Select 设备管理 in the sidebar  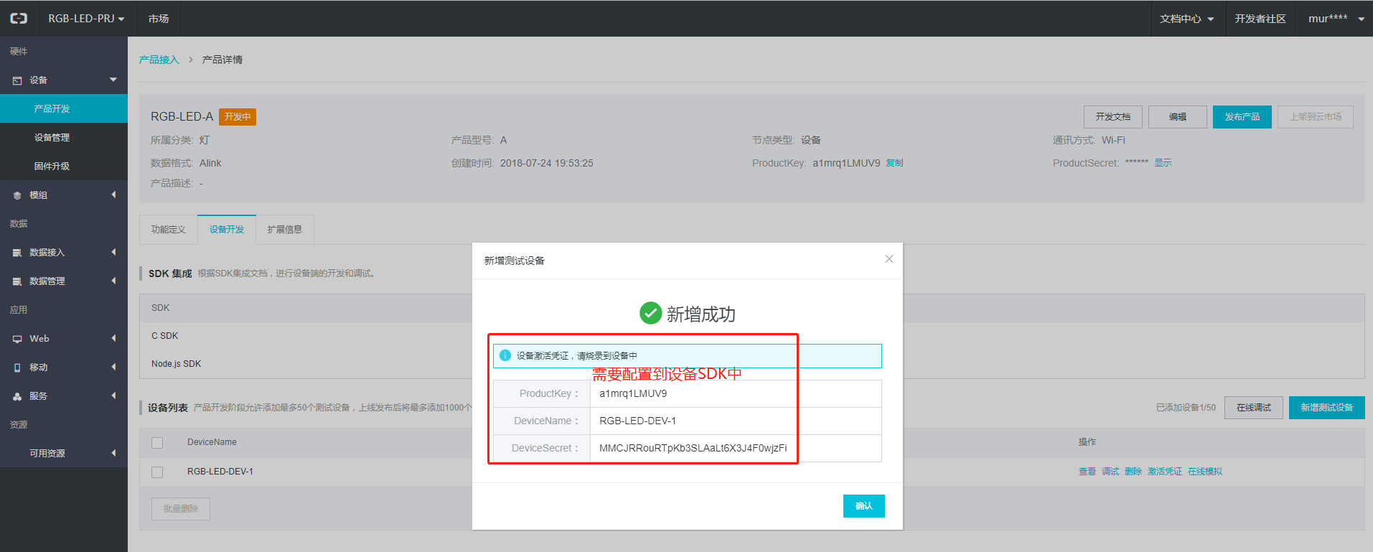pos(52,138)
